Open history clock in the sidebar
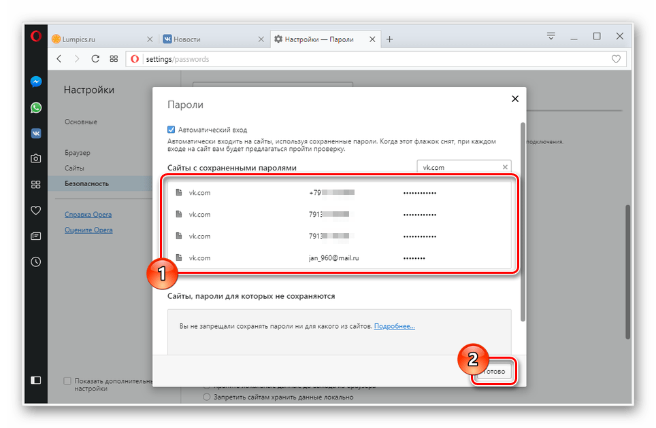656x428 pixels. click(36, 262)
